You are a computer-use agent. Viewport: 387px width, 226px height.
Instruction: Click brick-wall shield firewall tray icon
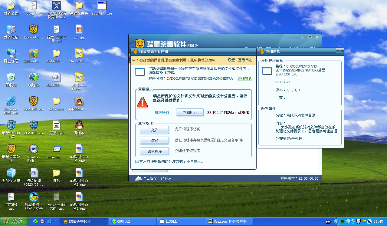pyautogui.click(x=359, y=221)
